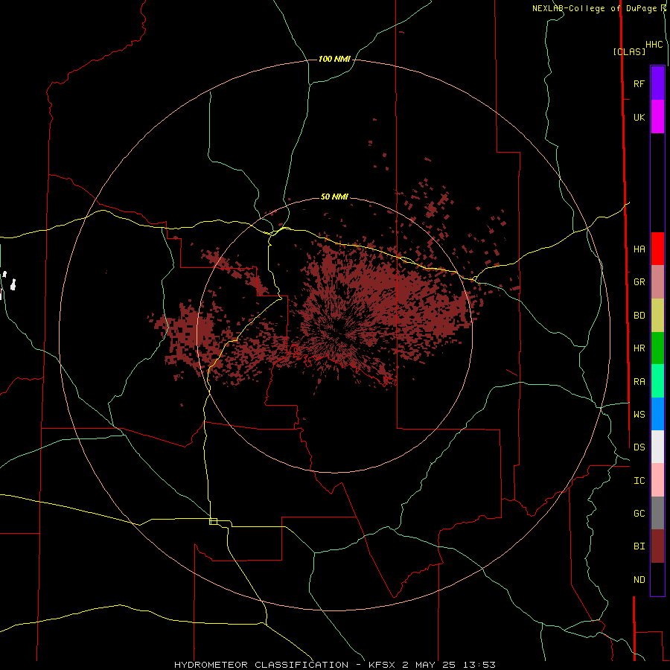
Task: Select the BD yellow legend block
Action: click(x=657, y=316)
